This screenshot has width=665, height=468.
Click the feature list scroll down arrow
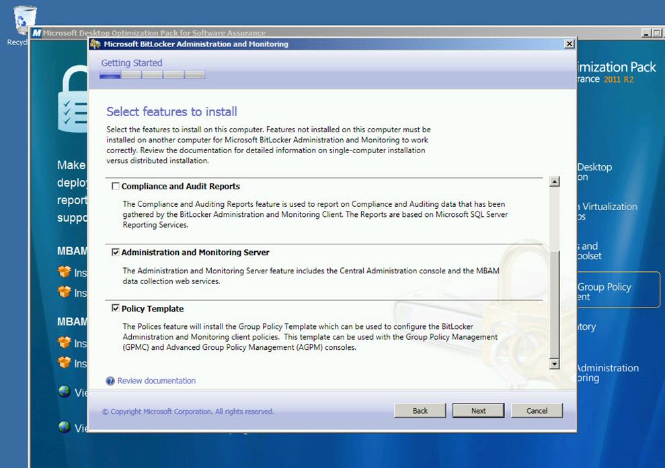point(554,364)
